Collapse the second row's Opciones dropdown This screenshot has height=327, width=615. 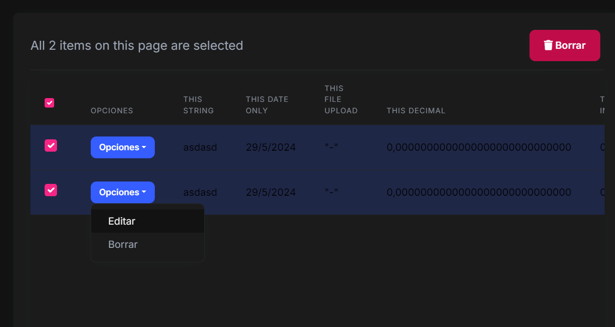pos(123,192)
